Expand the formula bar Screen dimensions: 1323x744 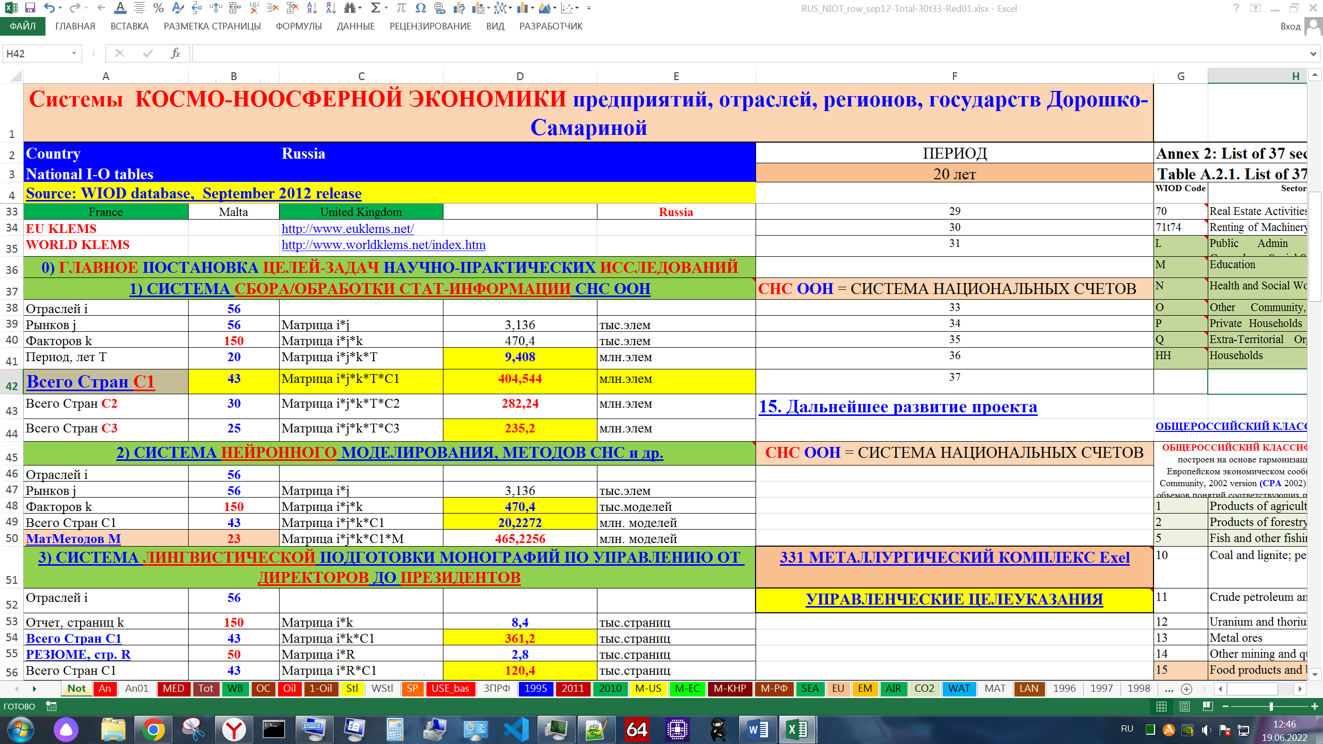[x=1313, y=53]
